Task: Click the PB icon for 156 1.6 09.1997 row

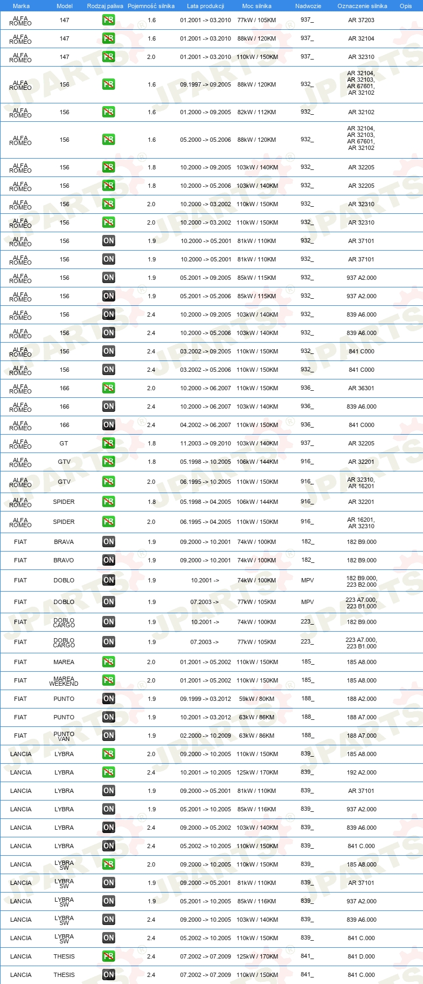Action: [x=109, y=84]
